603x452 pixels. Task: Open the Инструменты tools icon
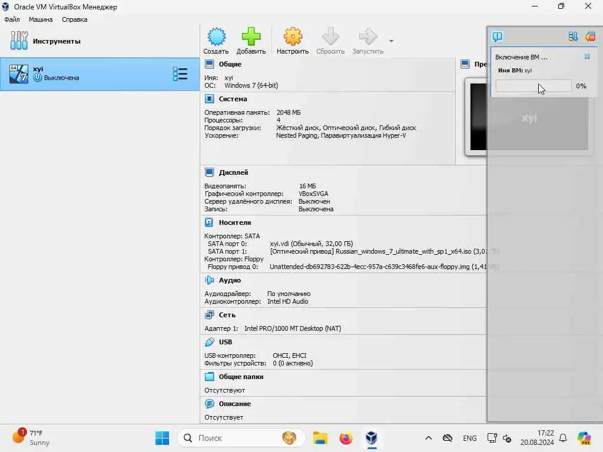[x=19, y=41]
